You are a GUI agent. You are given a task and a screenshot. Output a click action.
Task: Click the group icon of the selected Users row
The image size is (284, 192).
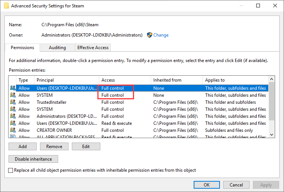pyautogui.click(x=13, y=88)
